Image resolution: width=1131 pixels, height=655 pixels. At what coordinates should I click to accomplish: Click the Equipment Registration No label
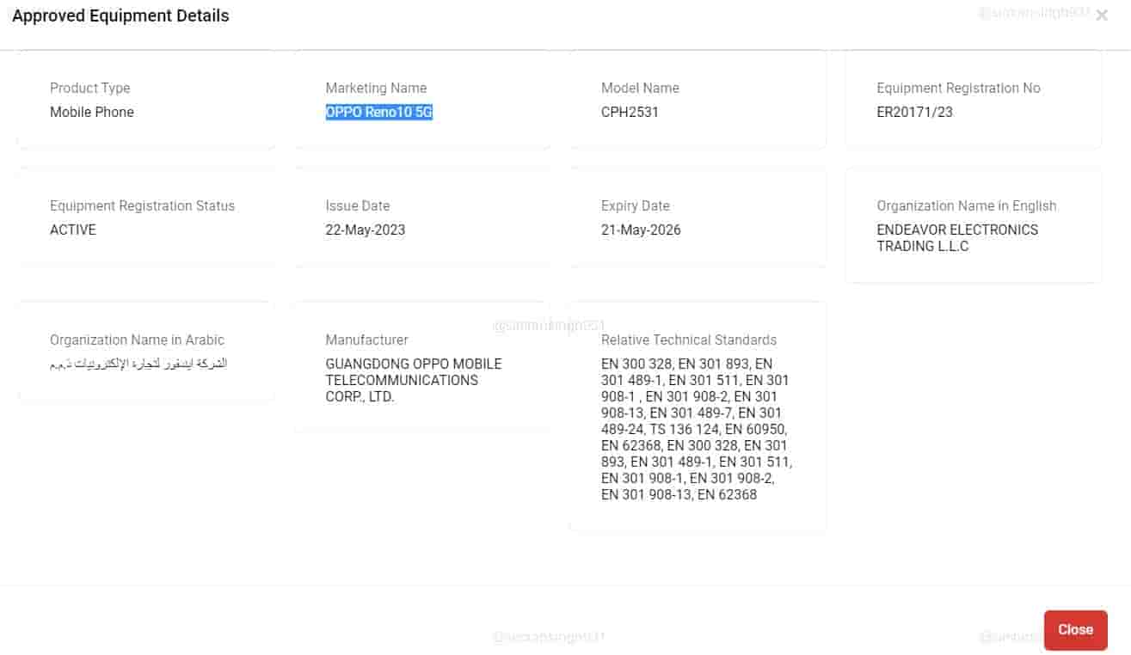pyautogui.click(x=958, y=88)
